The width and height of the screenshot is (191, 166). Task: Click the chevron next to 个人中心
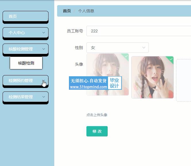pos(44,33)
